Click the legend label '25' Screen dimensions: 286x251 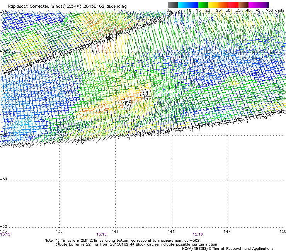(218, 10)
